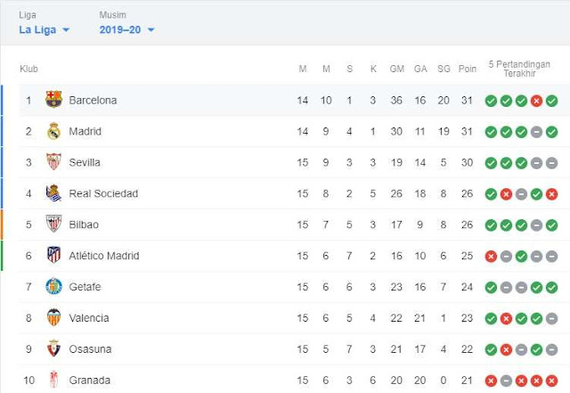
Task: Click the Poin column header
Action: tap(467, 69)
